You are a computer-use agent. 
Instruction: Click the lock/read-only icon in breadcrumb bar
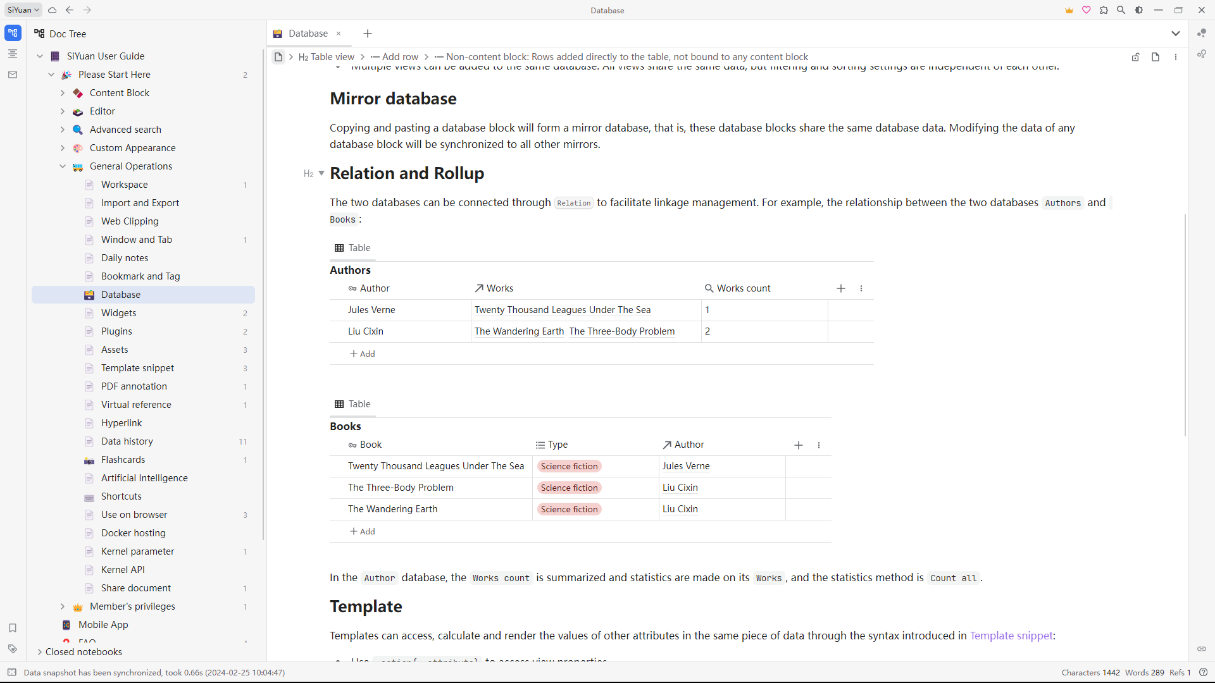(x=1136, y=57)
